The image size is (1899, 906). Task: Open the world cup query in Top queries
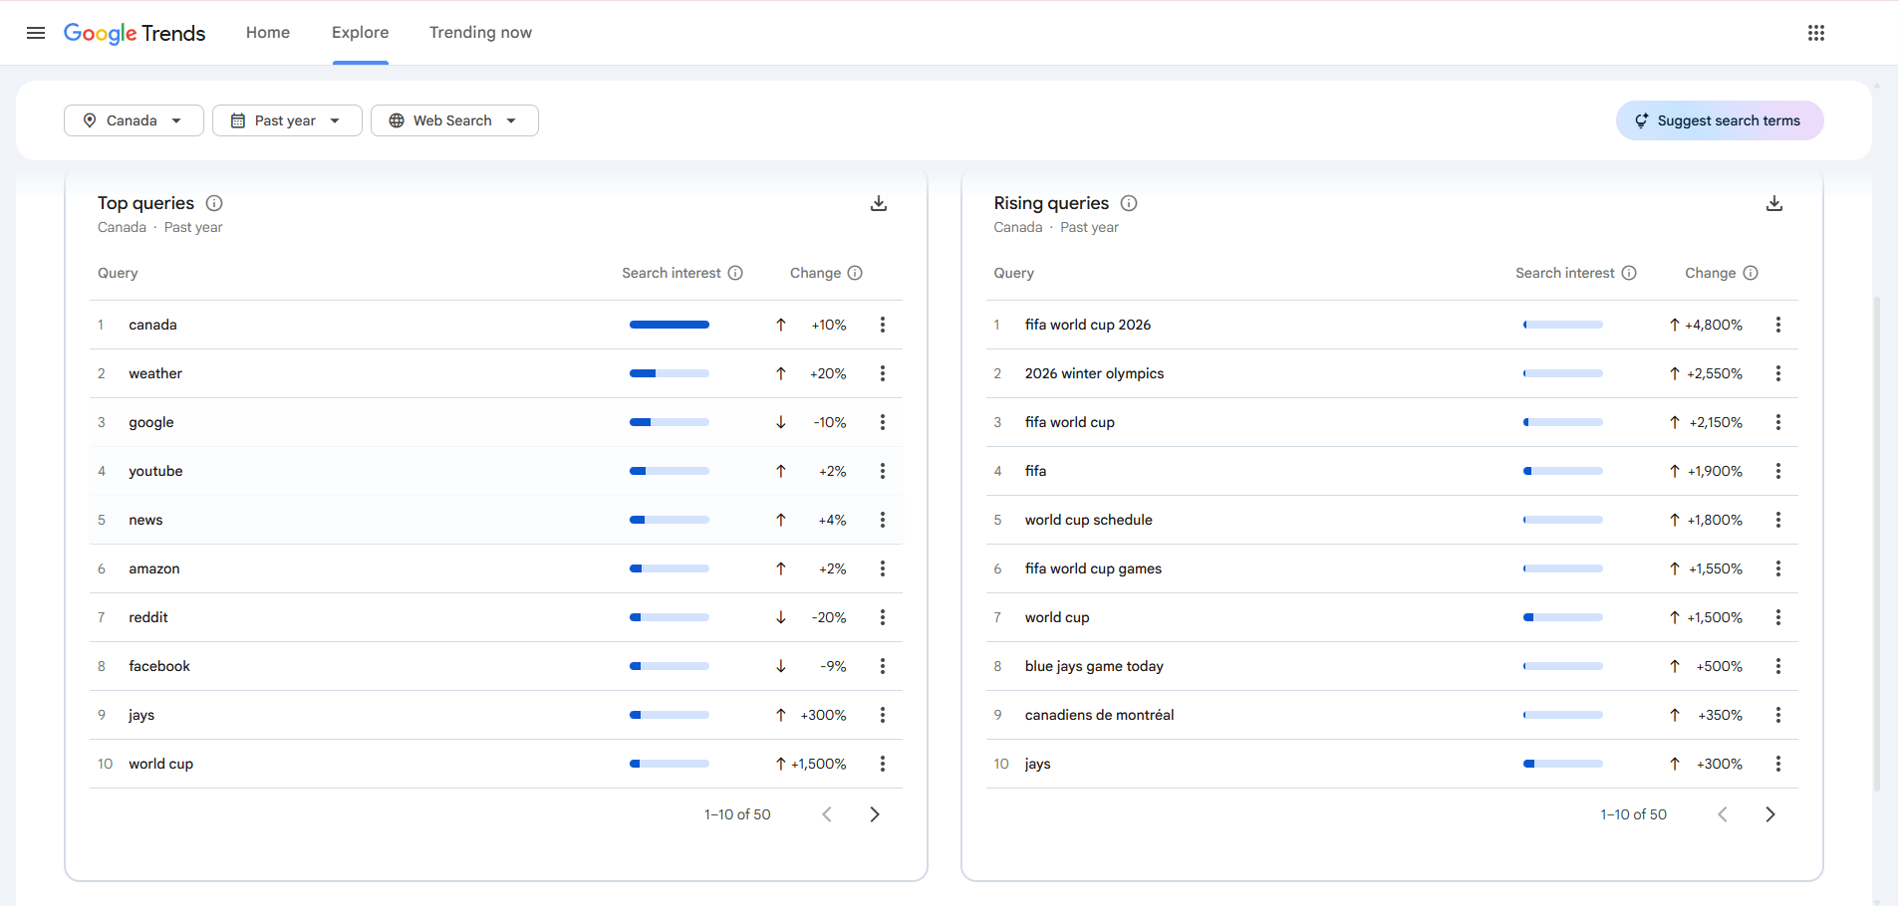(x=161, y=764)
